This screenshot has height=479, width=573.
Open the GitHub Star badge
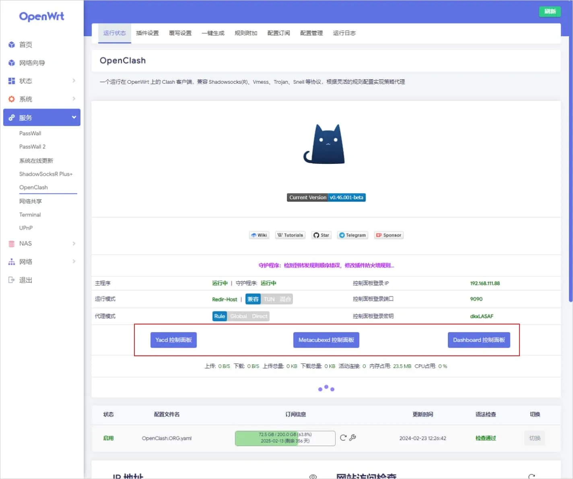point(321,235)
